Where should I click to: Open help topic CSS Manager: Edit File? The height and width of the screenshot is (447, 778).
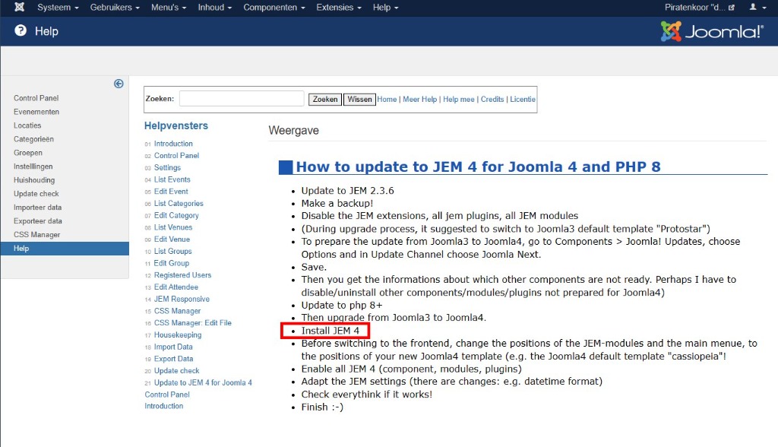coord(192,323)
